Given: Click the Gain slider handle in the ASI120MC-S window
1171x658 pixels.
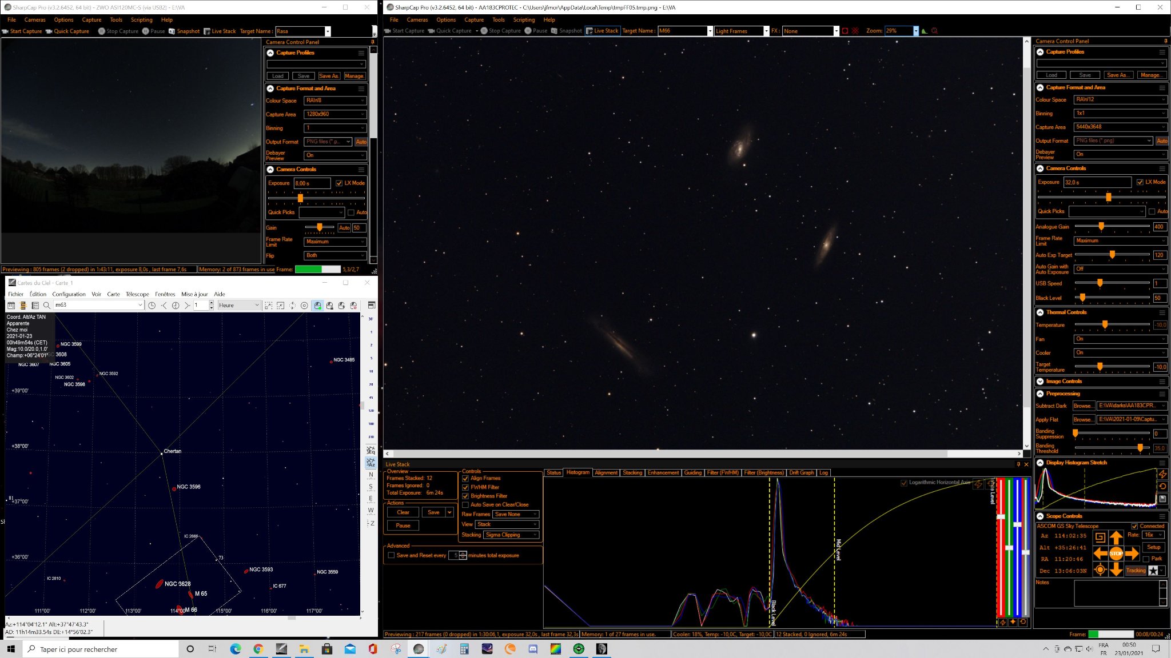Looking at the screenshot, I should [320, 227].
